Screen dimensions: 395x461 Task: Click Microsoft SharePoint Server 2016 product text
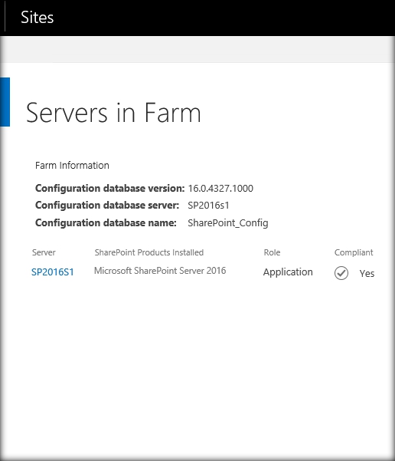click(160, 271)
